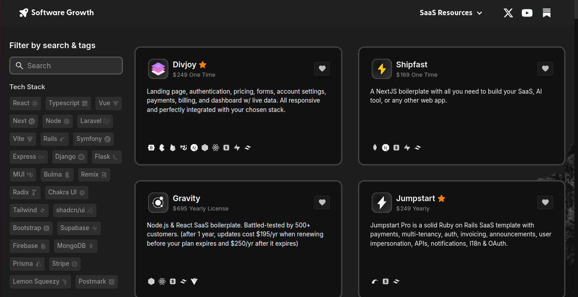Viewport: 578px width, 297px height.
Task: Click the Bootstrap icon on Divjoy card
Action: click(151, 148)
